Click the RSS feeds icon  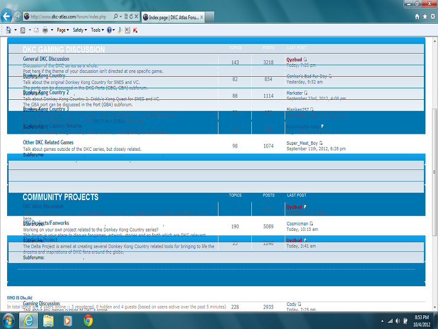point(22,30)
